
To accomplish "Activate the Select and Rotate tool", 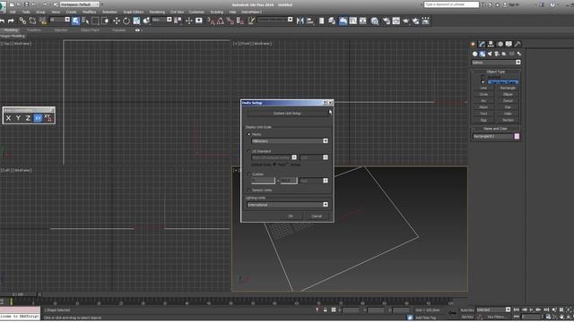I will click(126, 21).
